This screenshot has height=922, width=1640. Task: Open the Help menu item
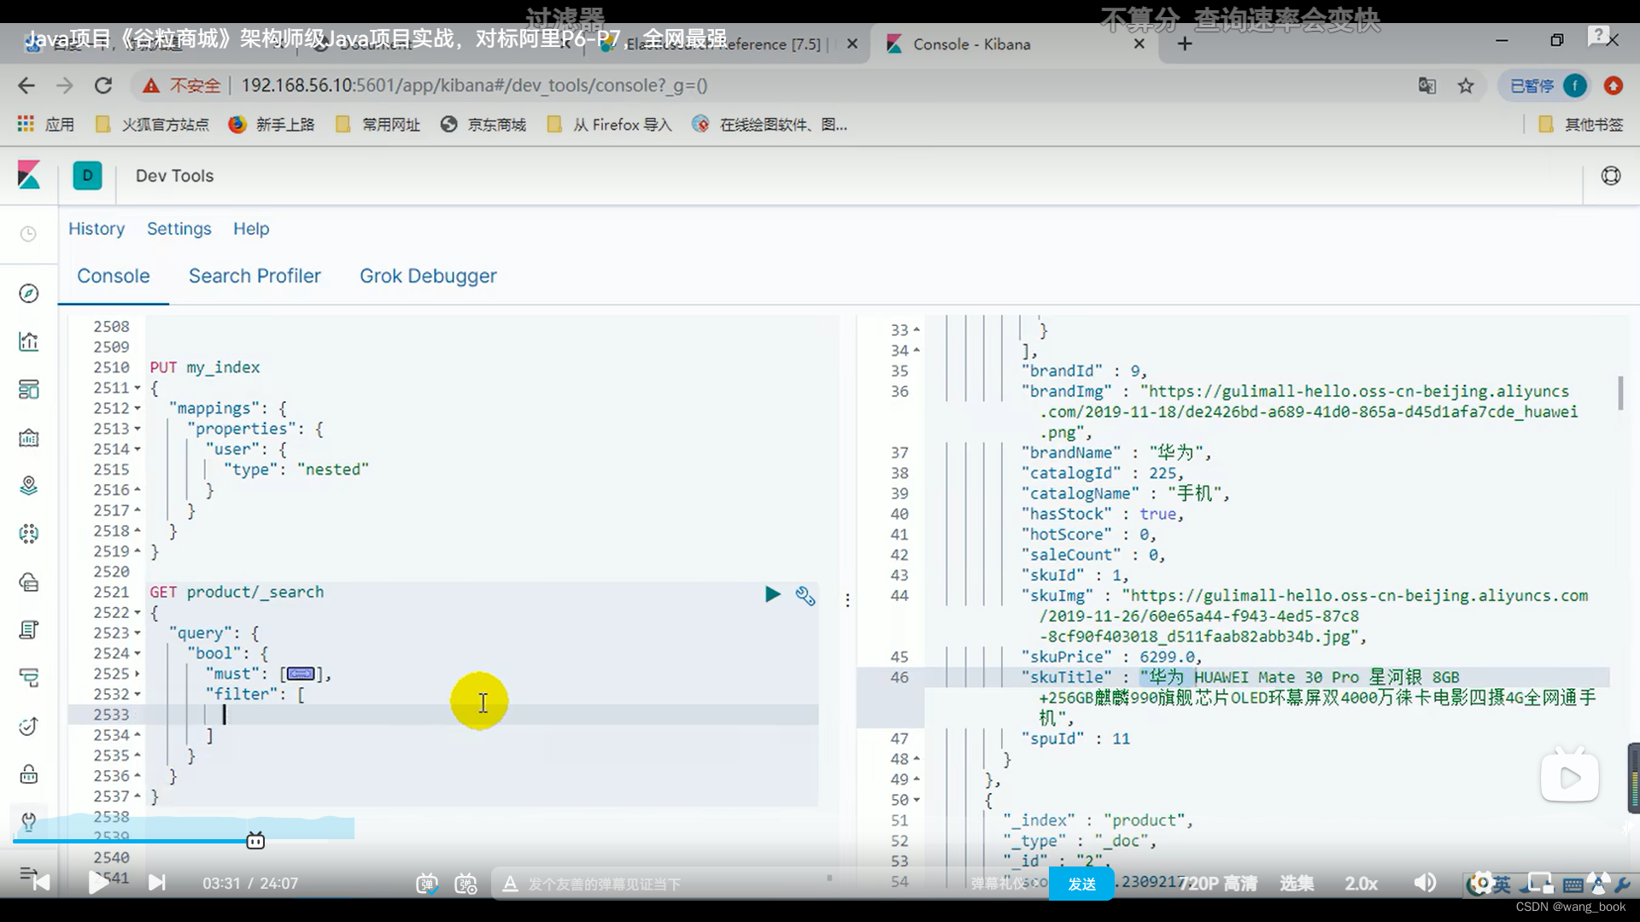[251, 229]
